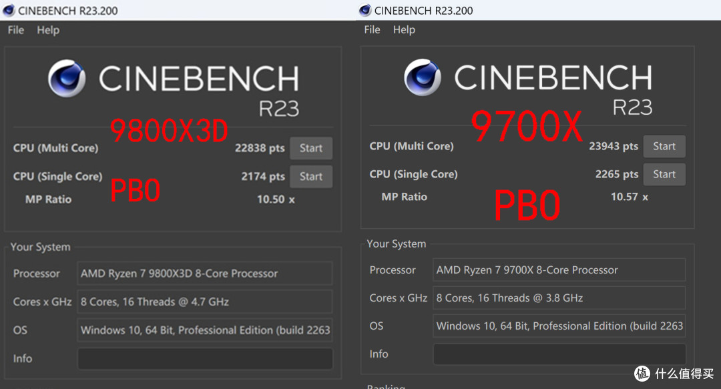The image size is (721, 389).
Task: Start the Single Core test for the 9700X
Action: click(x=664, y=174)
